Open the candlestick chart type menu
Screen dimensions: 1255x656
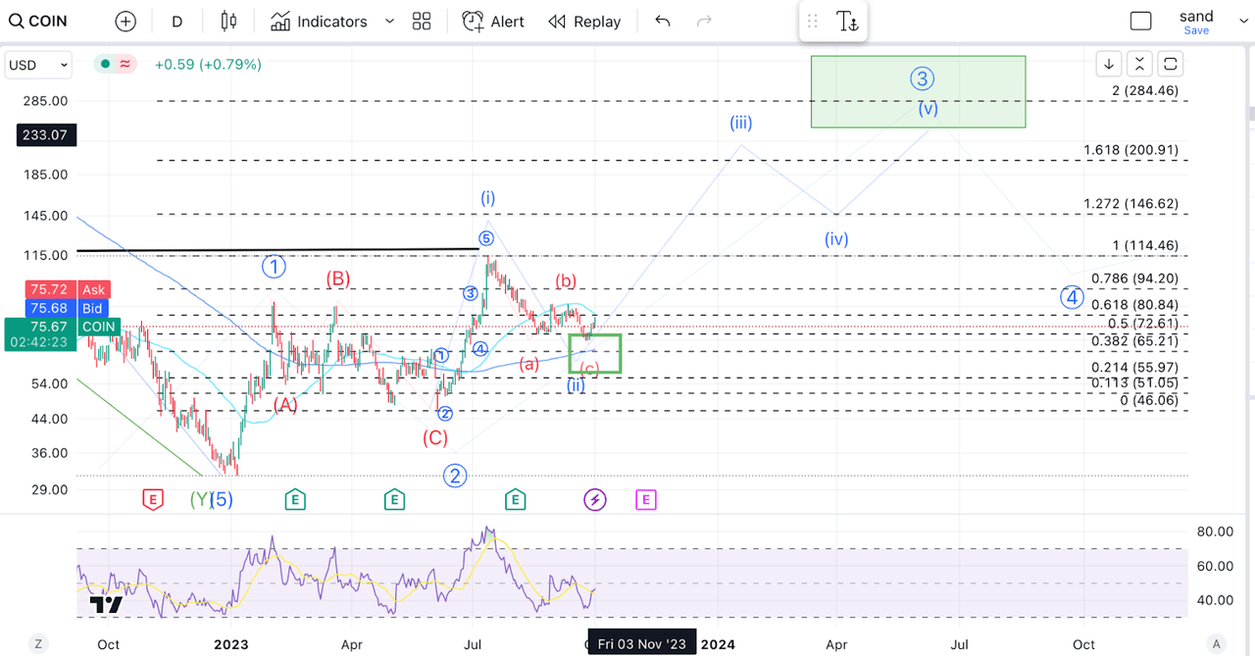[x=228, y=22]
